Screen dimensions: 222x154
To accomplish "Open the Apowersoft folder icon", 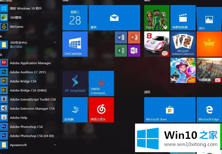I will [x=4, y=145].
